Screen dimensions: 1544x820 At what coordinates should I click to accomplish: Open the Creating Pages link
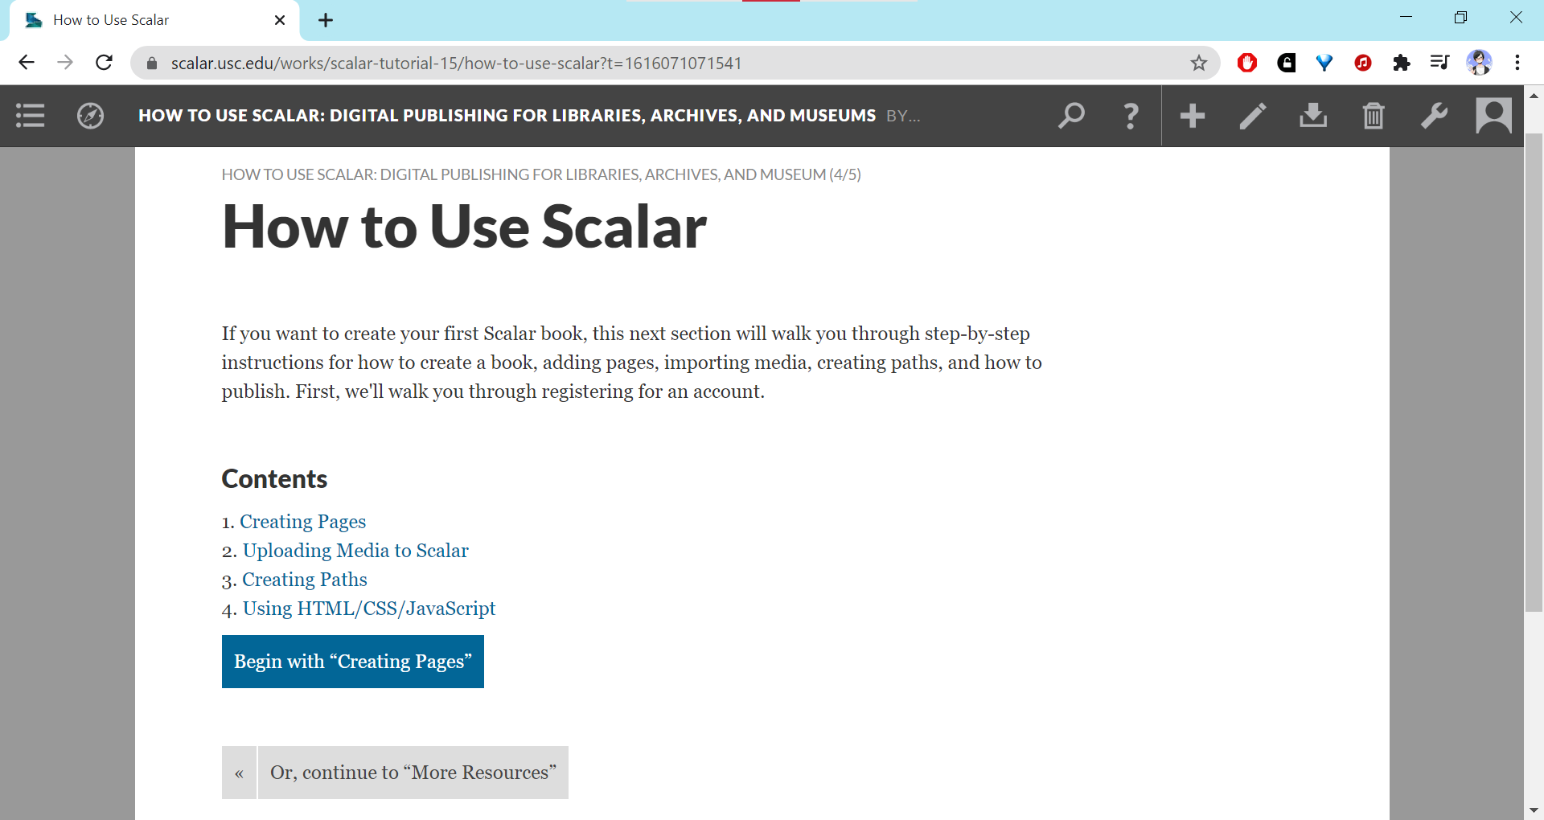pos(302,522)
